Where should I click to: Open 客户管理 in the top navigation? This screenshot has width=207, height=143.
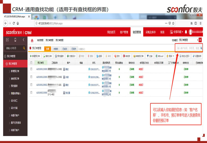click(124, 32)
